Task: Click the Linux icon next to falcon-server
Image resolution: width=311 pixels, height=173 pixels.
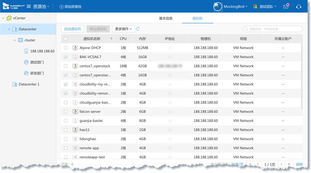Action: pos(75,112)
